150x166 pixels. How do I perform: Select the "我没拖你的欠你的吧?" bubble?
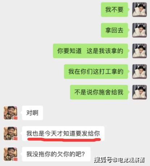pos(56,154)
